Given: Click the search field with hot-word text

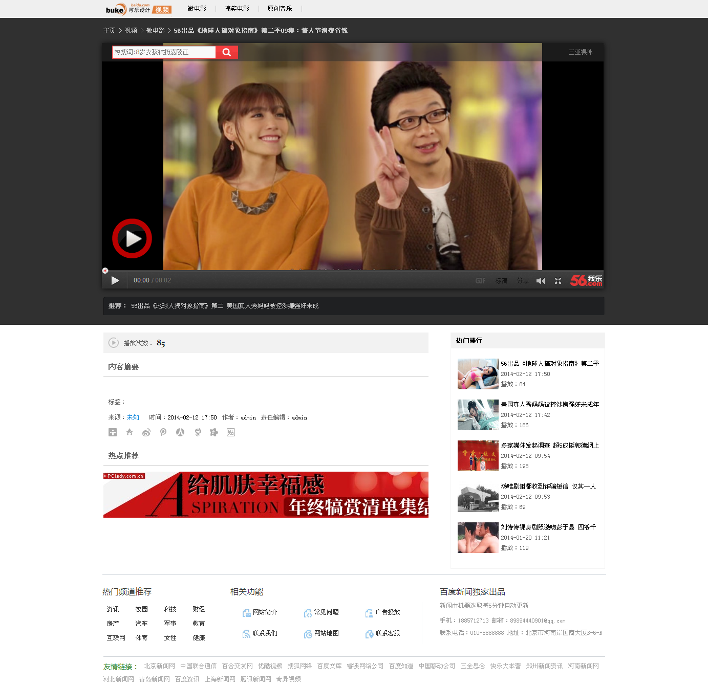Looking at the screenshot, I should 164,52.
